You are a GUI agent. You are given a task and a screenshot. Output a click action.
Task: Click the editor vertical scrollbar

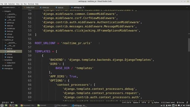point(189,45)
